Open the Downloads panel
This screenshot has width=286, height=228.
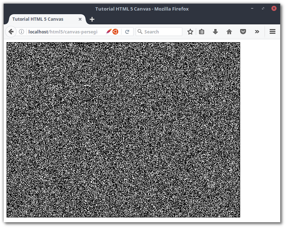215,32
